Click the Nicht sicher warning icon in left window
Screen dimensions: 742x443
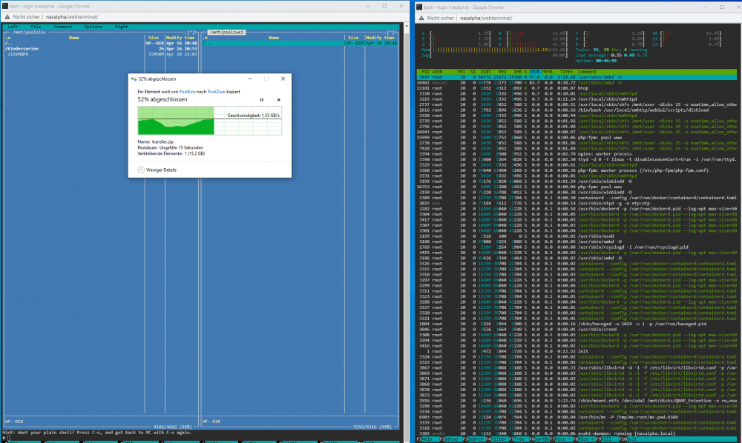click(7, 17)
